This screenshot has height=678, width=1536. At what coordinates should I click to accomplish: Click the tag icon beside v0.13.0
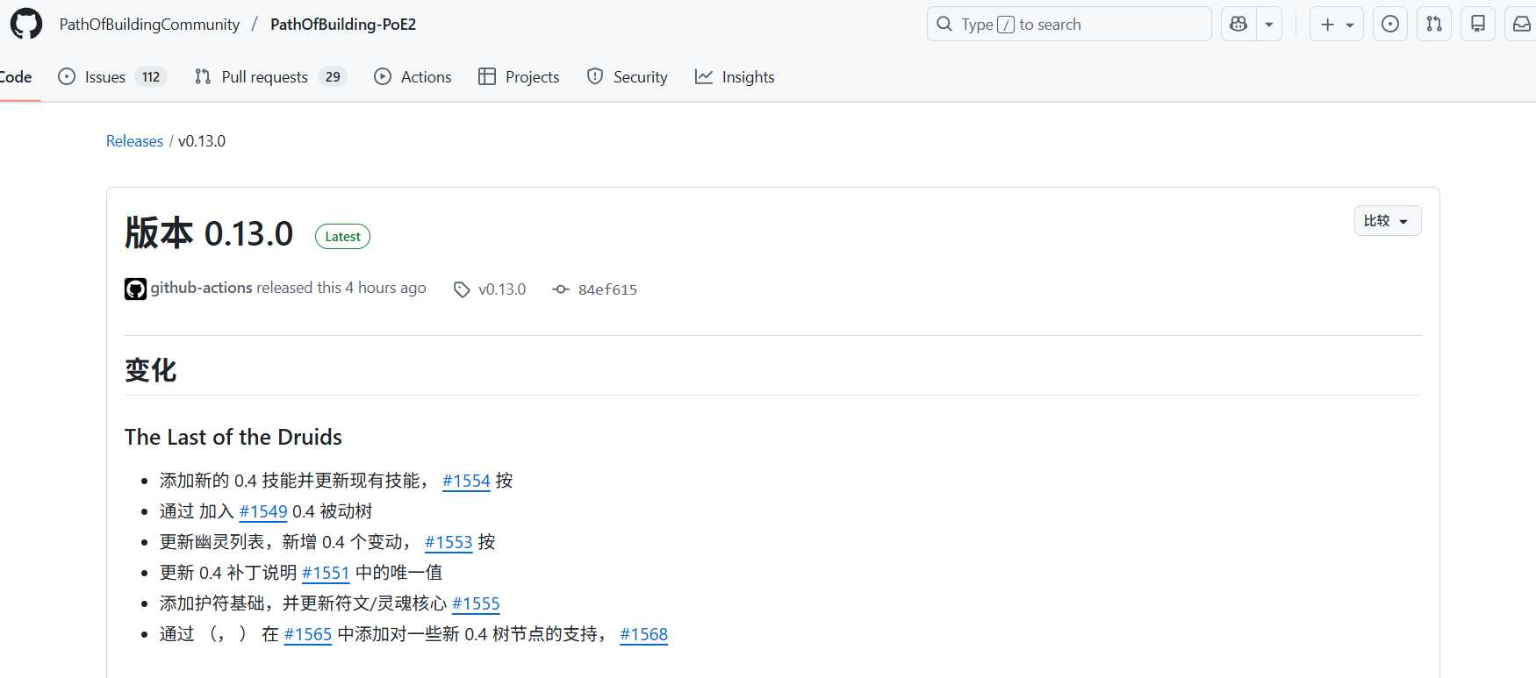462,289
